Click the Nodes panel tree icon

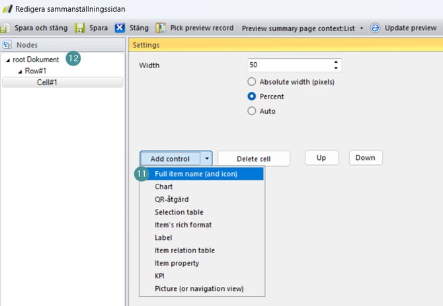7,45
